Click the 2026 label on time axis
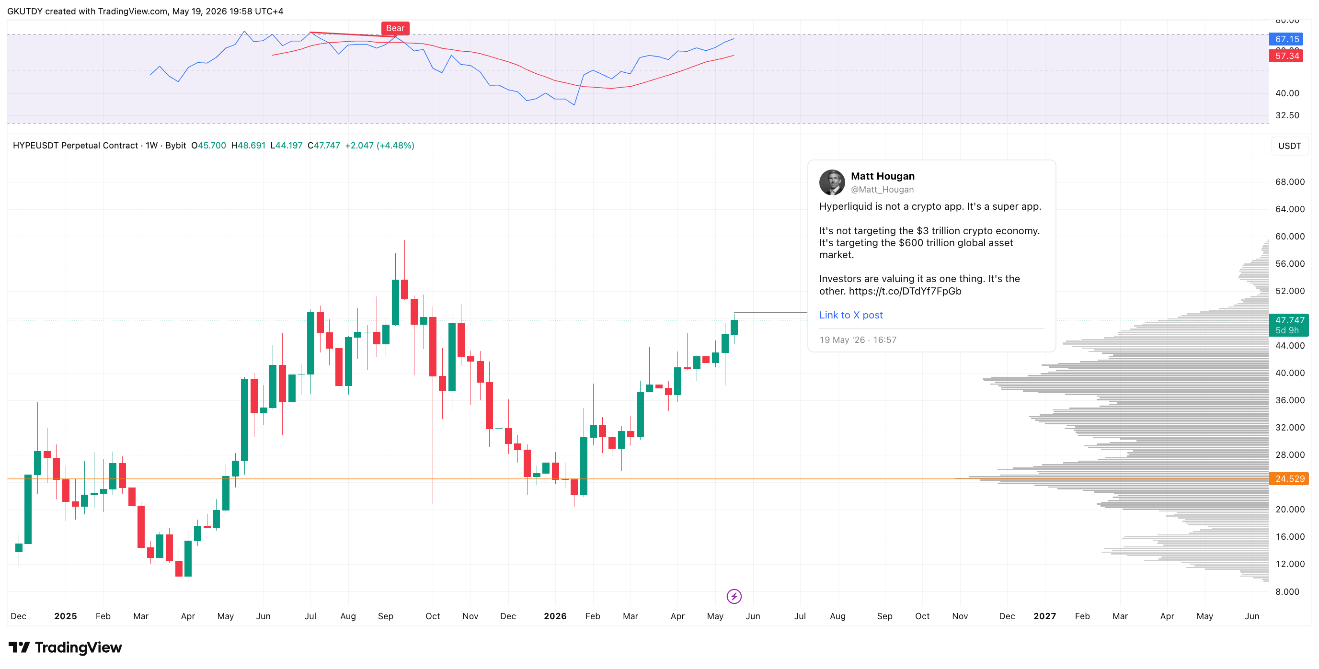Viewport: 1319px width, 669px height. [555, 616]
